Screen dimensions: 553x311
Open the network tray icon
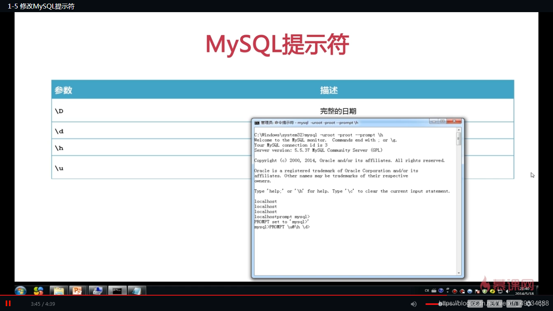pyautogui.click(x=500, y=291)
